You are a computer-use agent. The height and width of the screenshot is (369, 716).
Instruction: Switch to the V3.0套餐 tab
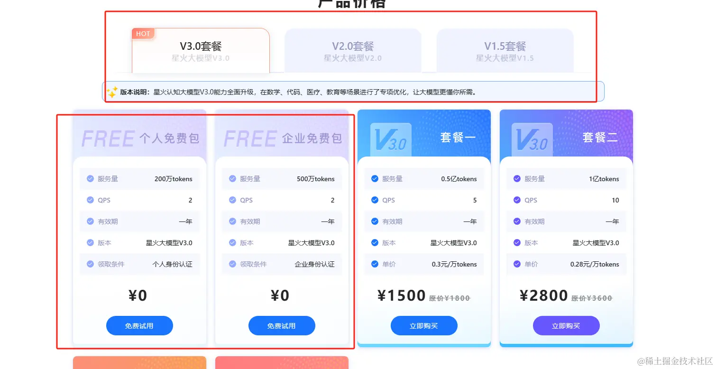(x=201, y=51)
